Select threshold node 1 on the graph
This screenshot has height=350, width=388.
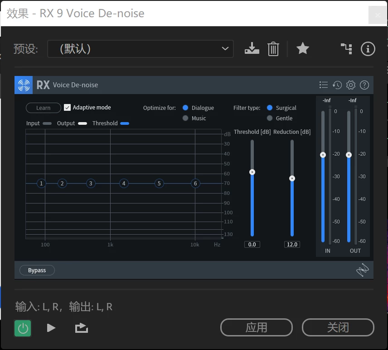click(41, 184)
